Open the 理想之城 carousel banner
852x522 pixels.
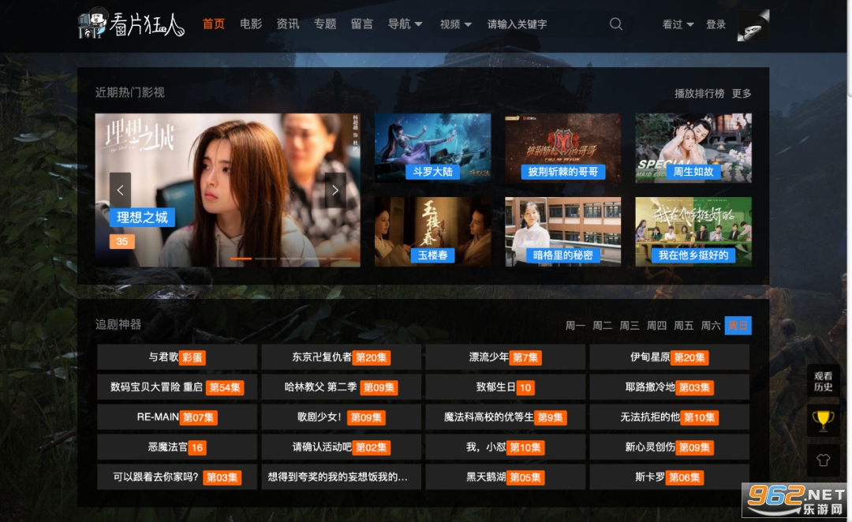(x=228, y=190)
